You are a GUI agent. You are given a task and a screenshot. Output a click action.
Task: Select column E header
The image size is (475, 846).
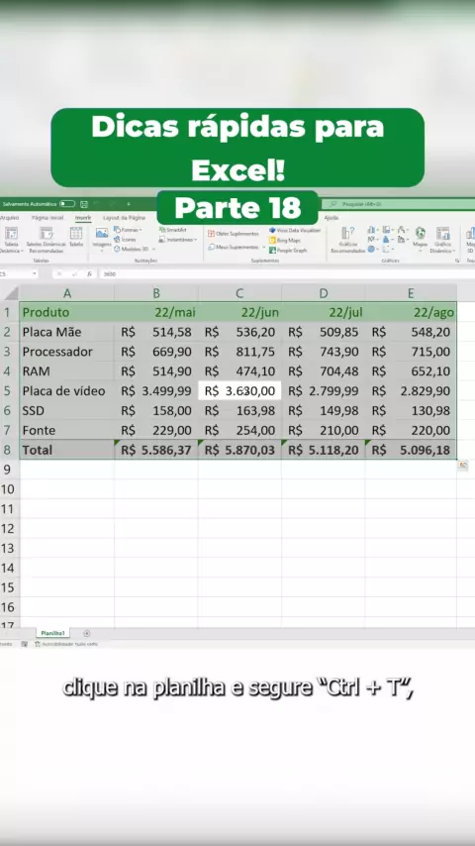pyautogui.click(x=411, y=293)
